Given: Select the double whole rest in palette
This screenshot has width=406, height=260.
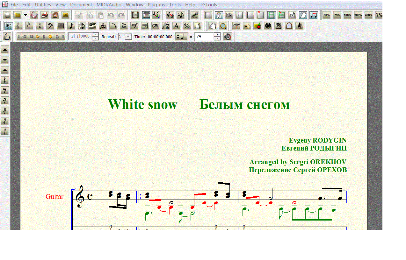Looking at the screenshot, I should click(5, 50).
